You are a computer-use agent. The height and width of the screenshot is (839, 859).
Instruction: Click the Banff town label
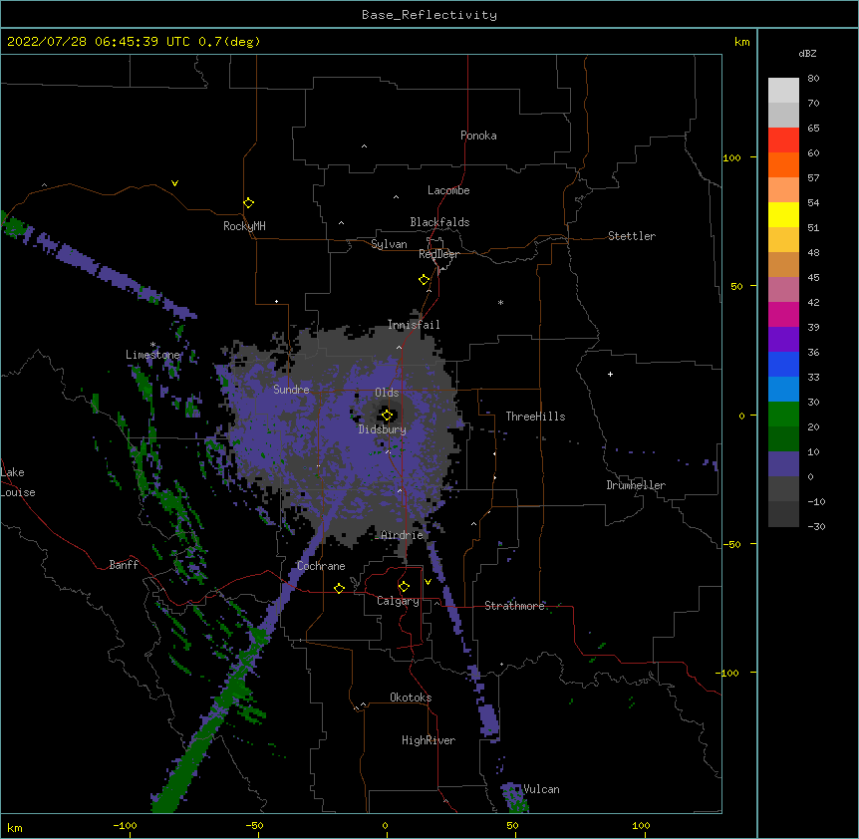[124, 565]
